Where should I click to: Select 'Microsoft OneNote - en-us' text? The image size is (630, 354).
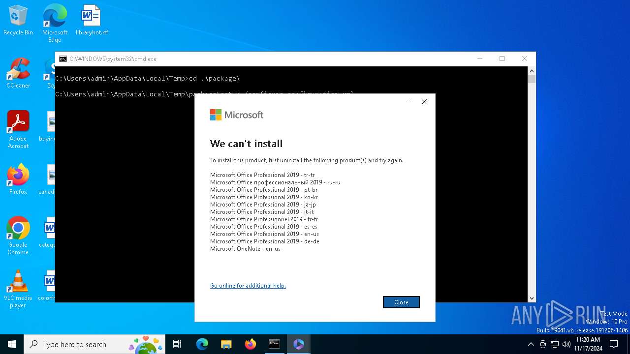245,249
